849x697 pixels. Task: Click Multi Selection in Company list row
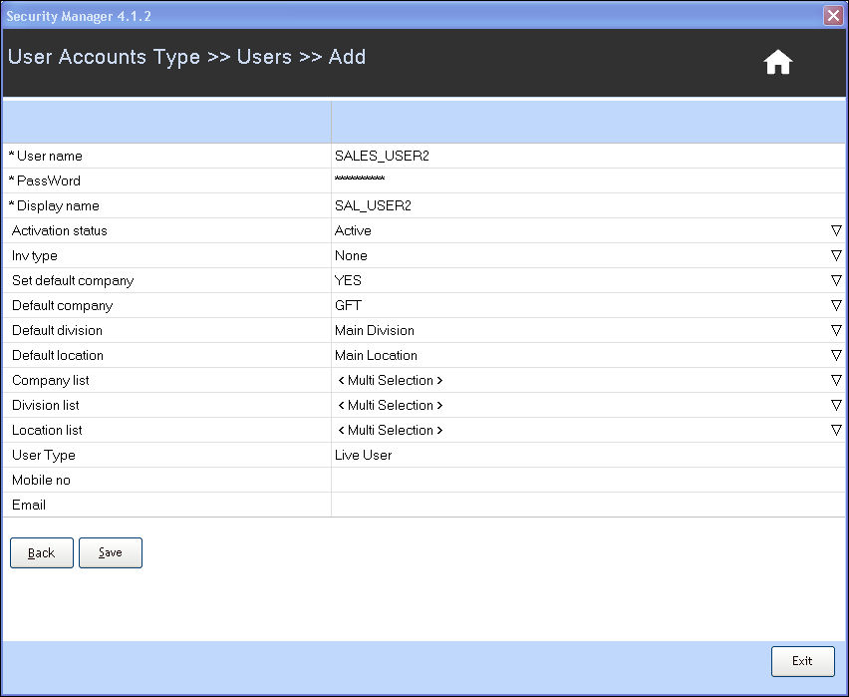(391, 381)
